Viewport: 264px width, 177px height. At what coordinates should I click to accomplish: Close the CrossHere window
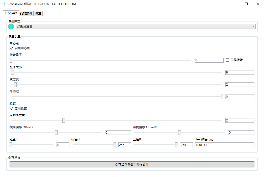(x=258, y=4)
